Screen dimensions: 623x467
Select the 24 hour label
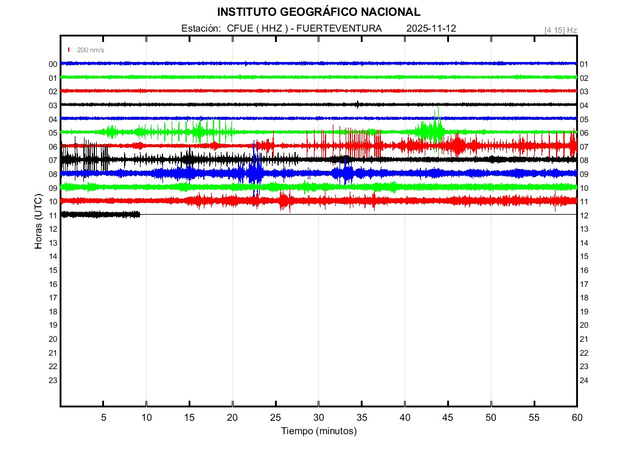coord(584,381)
